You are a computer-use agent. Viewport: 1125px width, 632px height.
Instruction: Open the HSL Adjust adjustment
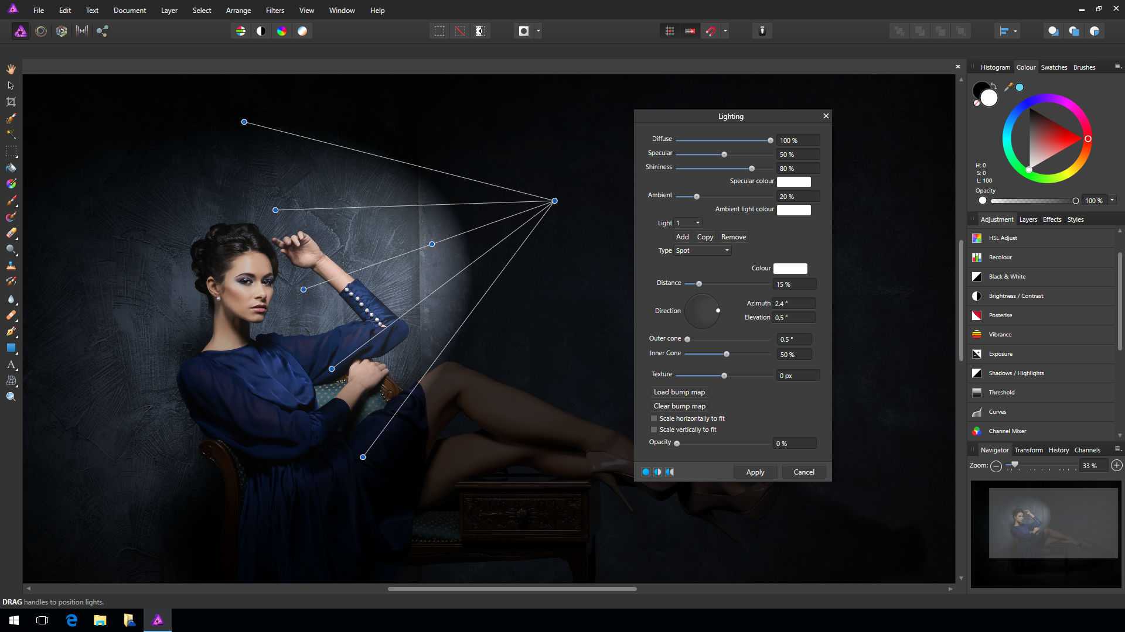[x=1001, y=237]
